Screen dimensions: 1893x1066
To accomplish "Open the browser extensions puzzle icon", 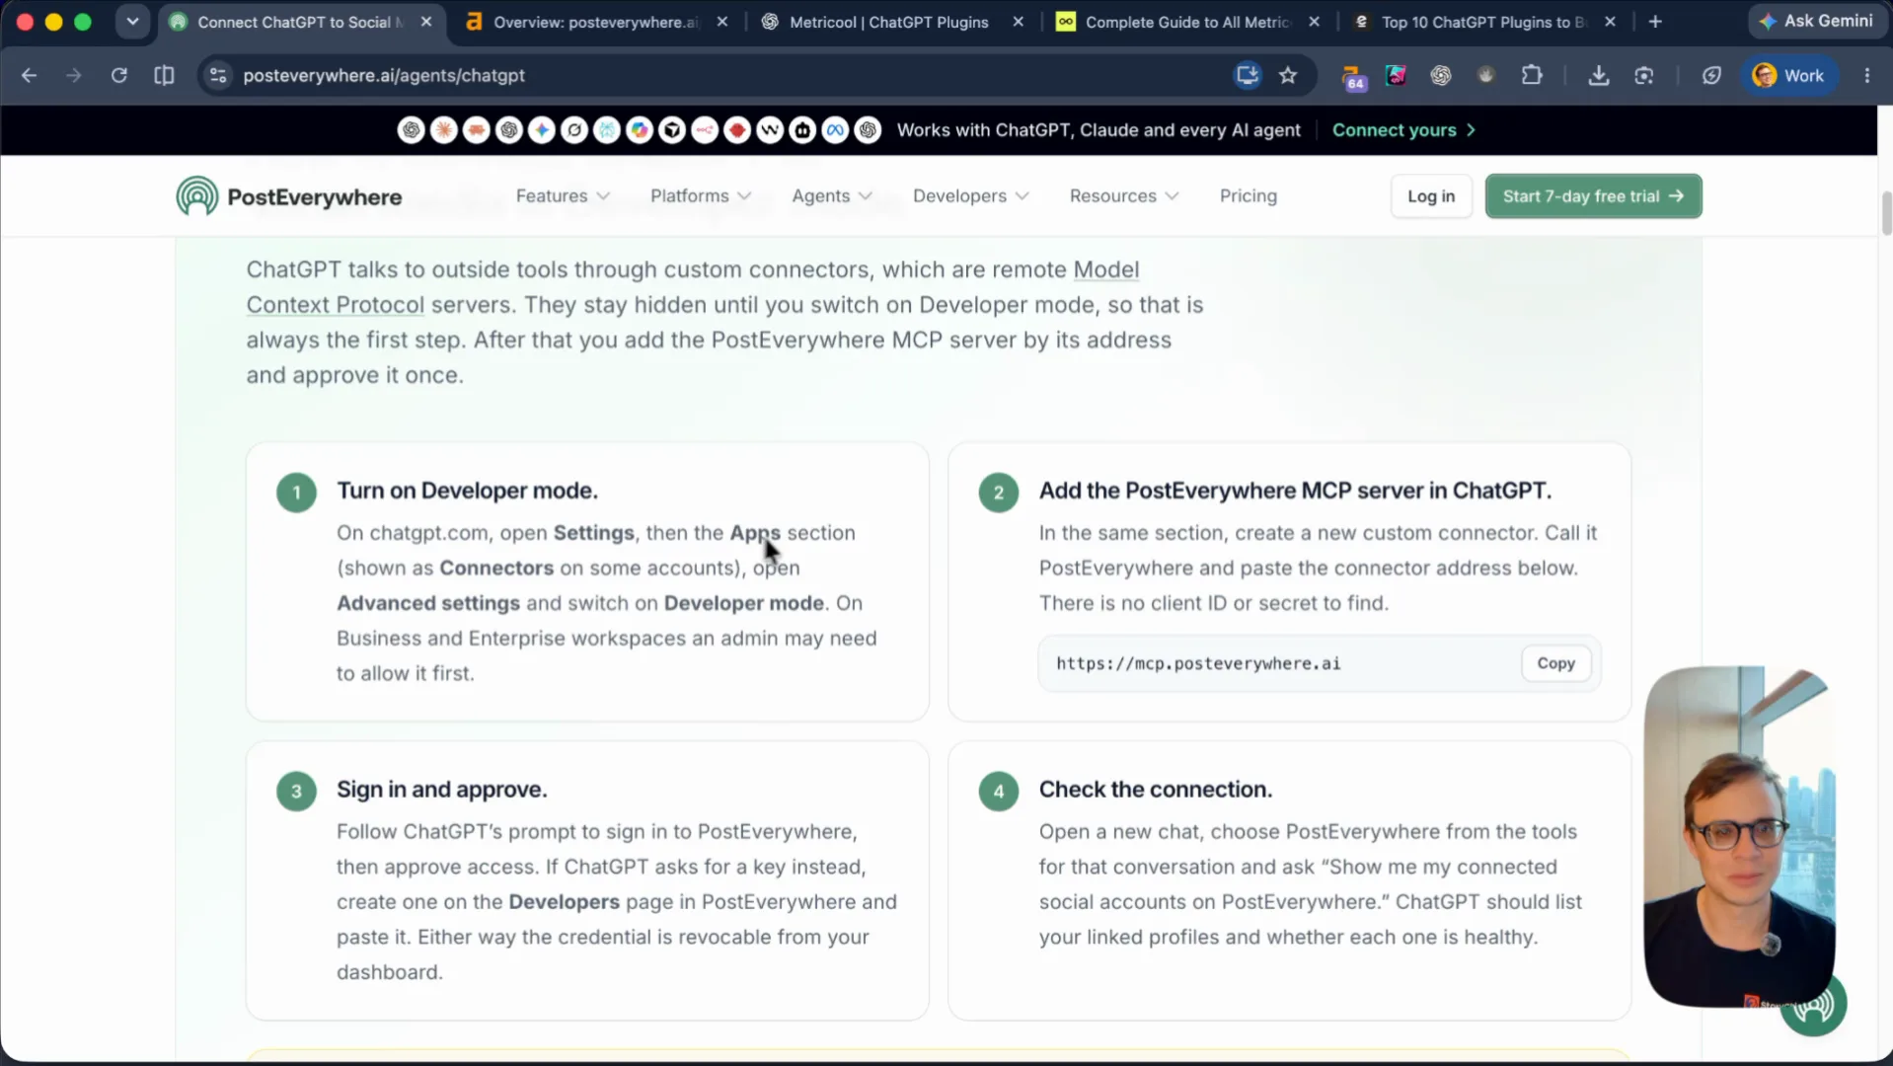I will coord(1532,75).
